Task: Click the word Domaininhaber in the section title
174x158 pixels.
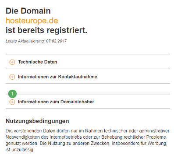Action: pyautogui.click(x=77, y=102)
